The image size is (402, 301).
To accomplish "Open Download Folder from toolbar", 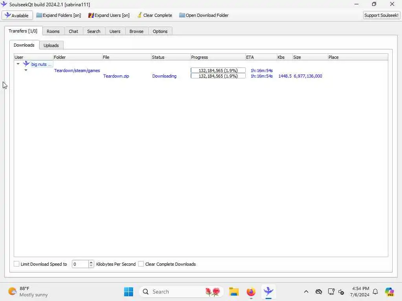I will point(204,15).
